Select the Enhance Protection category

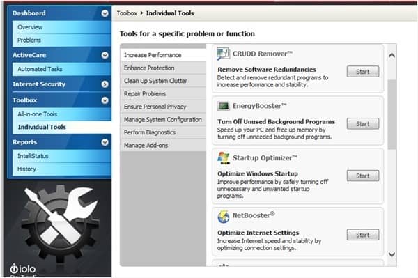click(163, 68)
